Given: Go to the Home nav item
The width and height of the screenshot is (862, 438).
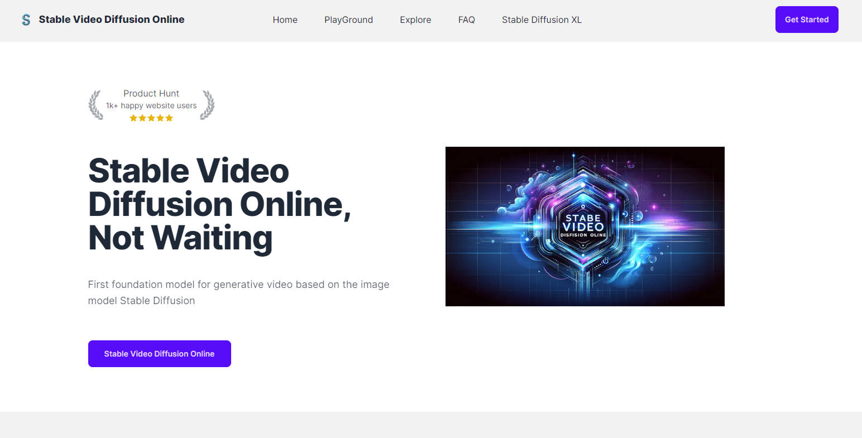Looking at the screenshot, I should (x=285, y=20).
